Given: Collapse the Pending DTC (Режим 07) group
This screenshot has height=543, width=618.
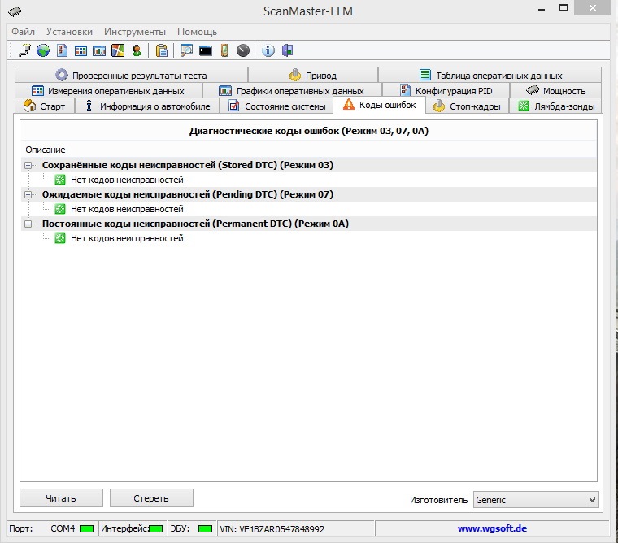Looking at the screenshot, I should tap(28, 194).
